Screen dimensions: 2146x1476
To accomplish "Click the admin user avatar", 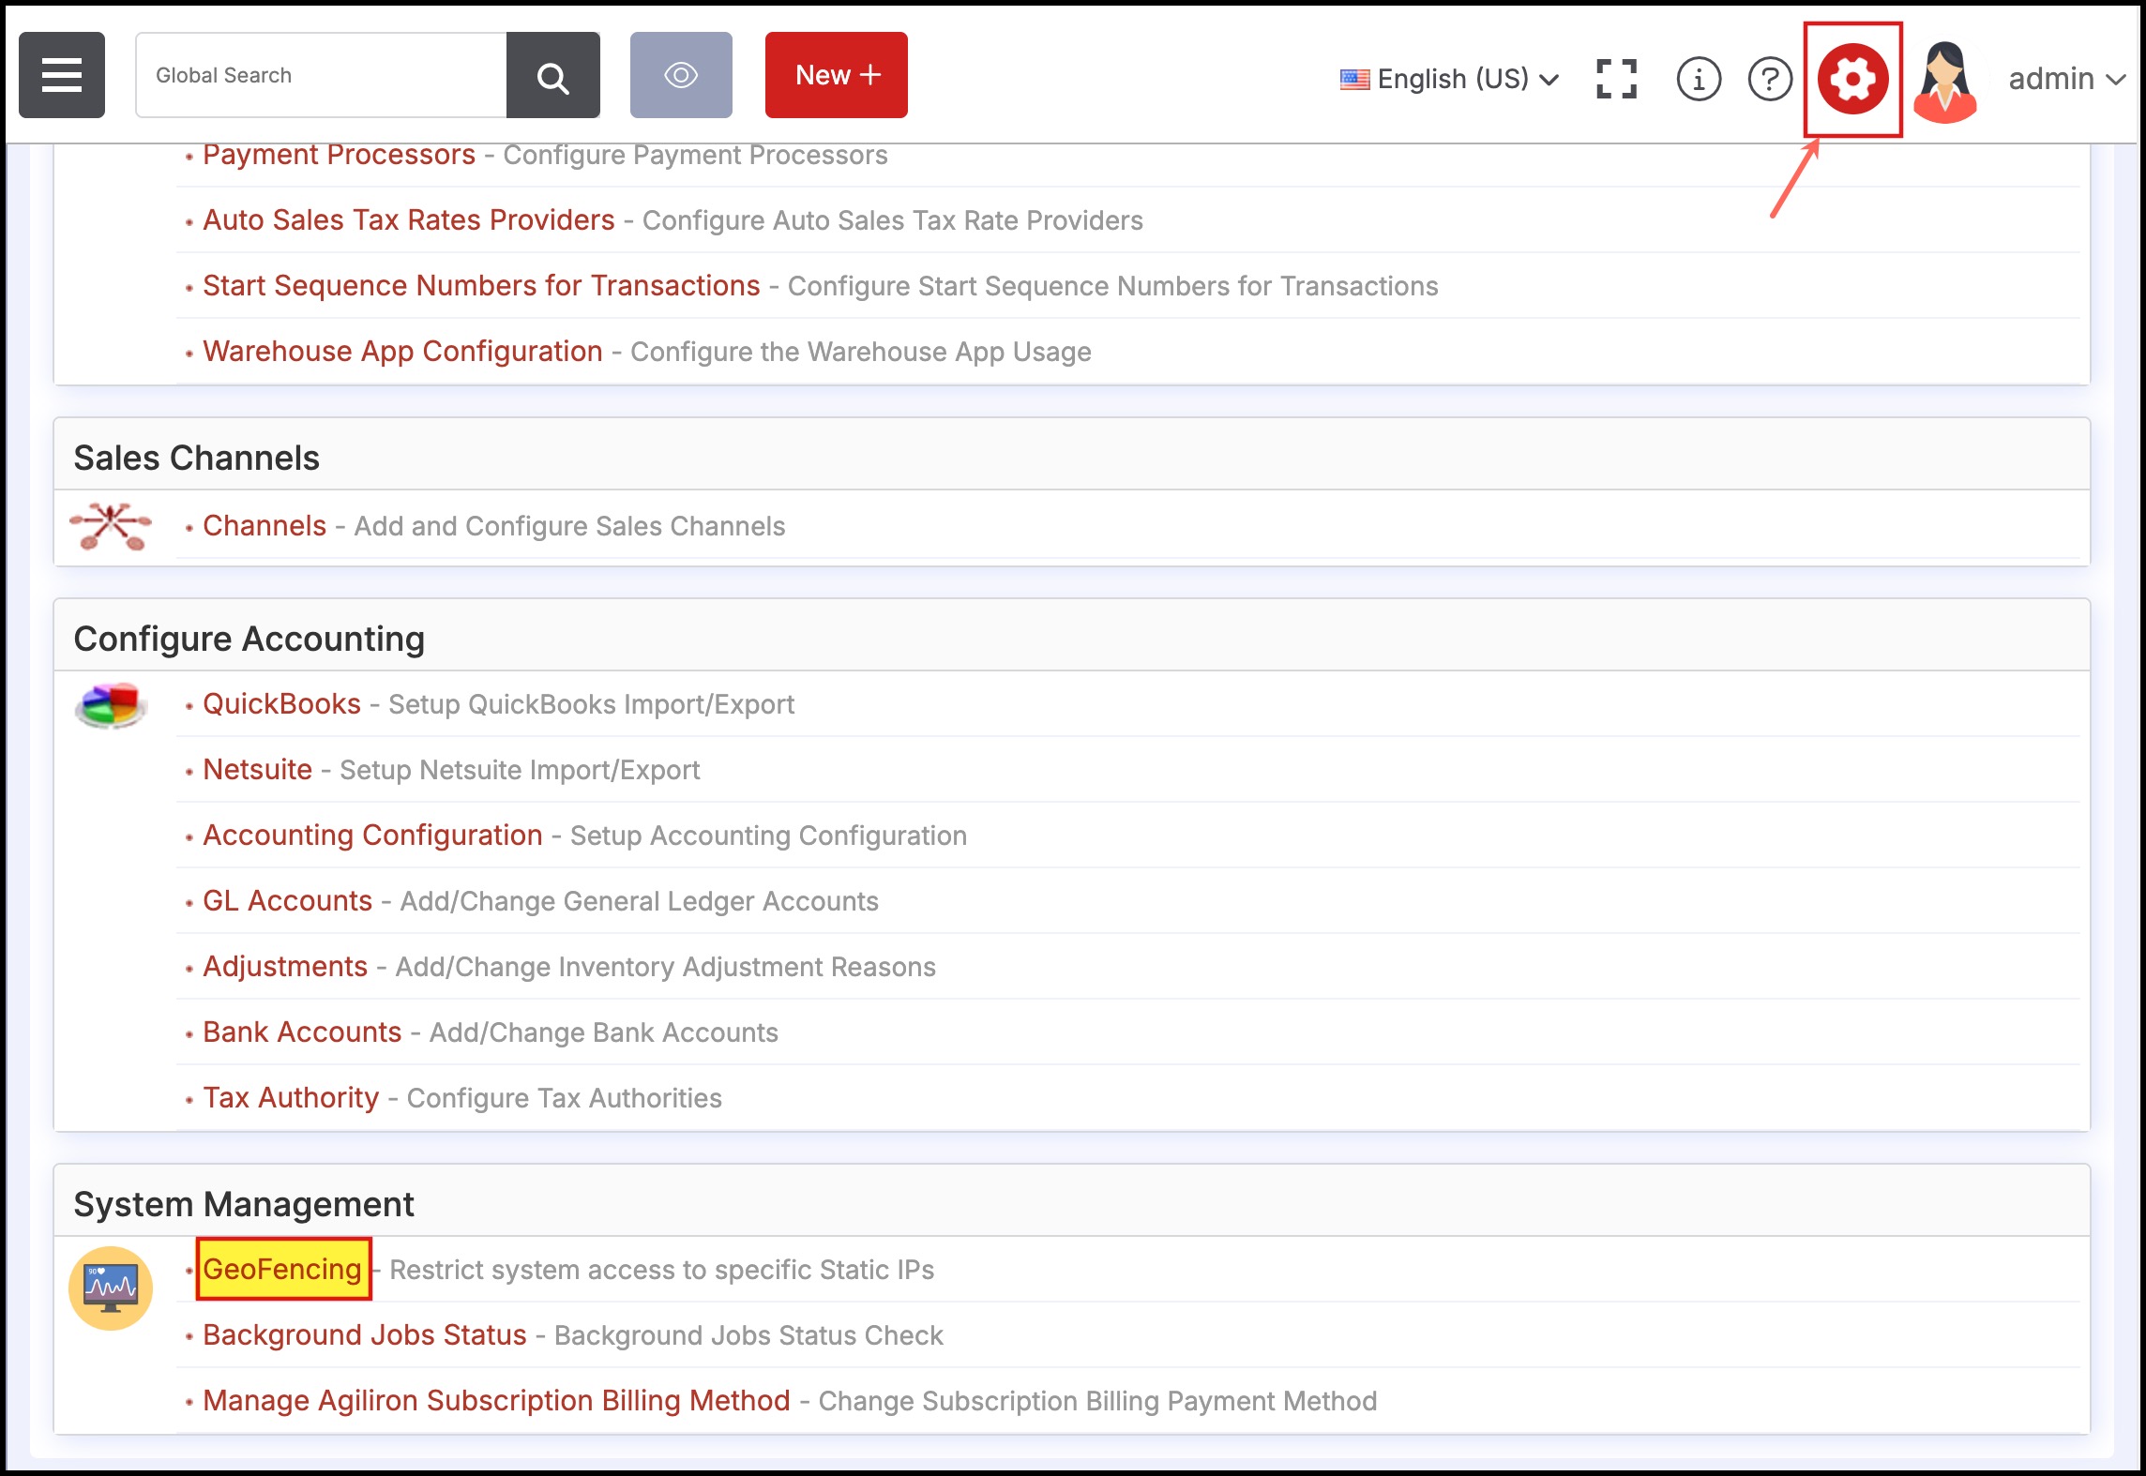I will point(1945,81).
